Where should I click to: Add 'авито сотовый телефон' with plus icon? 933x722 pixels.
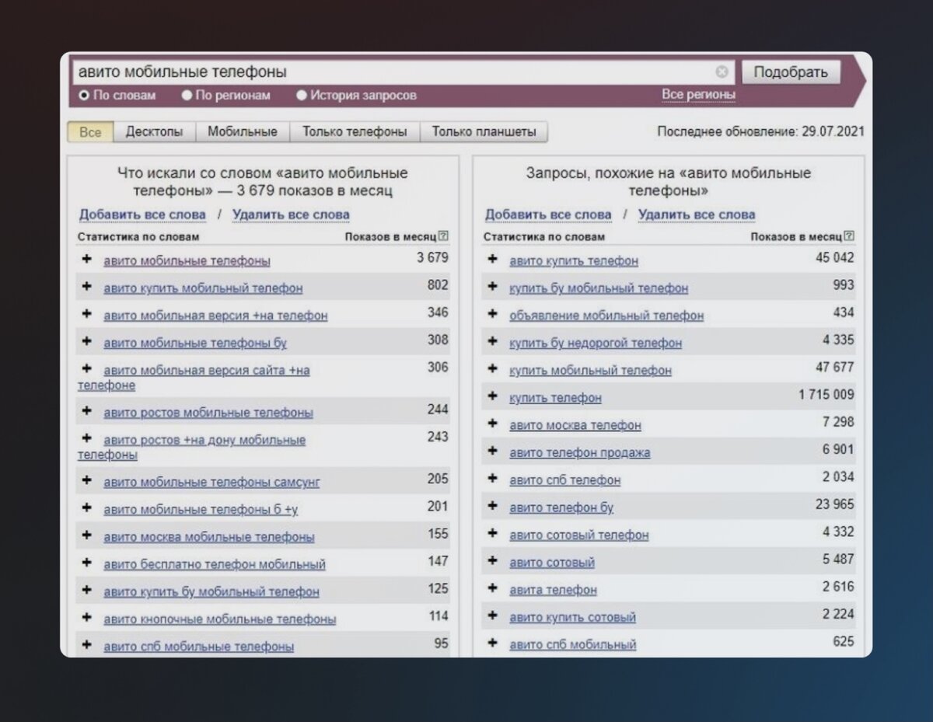[x=492, y=533]
